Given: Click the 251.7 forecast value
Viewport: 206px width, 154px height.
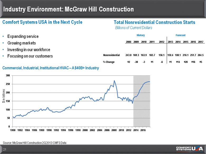Looking at the screenshot, I should pyautogui.click(x=193, y=55).
